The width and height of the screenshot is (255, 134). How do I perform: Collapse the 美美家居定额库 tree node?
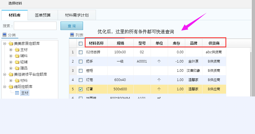(x=5, y=44)
